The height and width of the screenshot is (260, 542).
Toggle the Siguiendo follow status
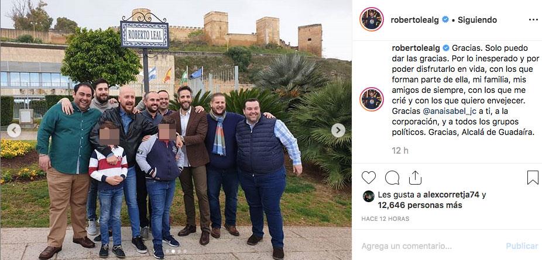(x=478, y=20)
